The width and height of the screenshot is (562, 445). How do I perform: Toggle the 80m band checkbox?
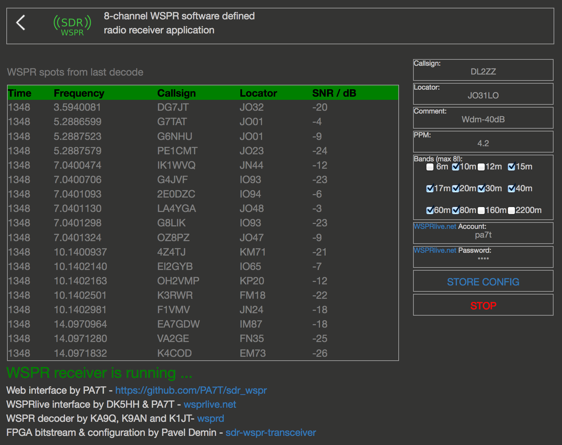click(456, 211)
